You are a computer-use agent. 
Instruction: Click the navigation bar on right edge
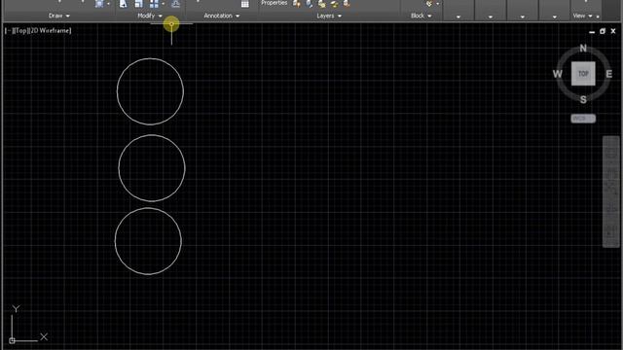pos(610,192)
